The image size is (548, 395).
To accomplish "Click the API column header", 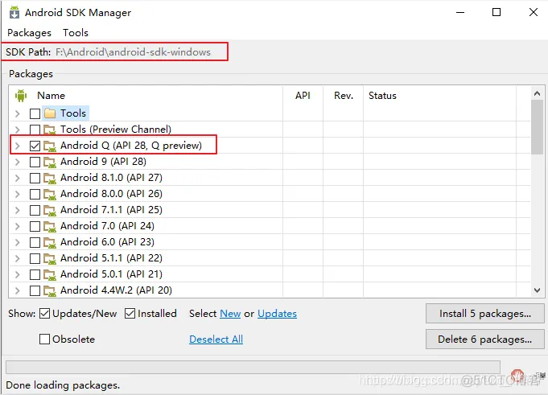I will tap(303, 96).
